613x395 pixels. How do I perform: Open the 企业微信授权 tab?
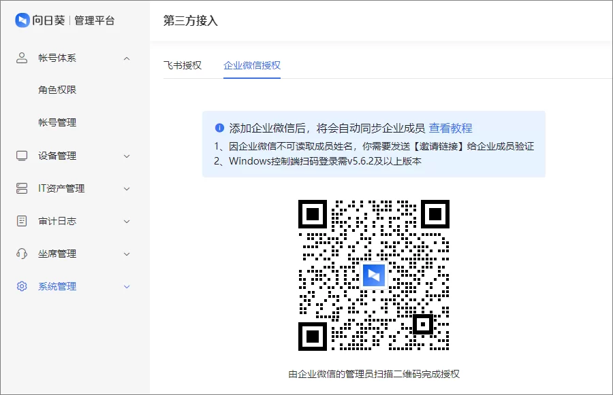(x=251, y=63)
